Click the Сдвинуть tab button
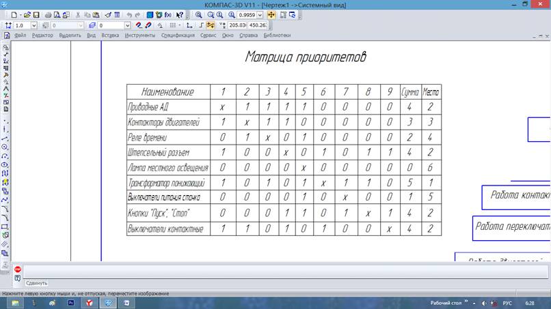551x309 pixels. (36, 282)
